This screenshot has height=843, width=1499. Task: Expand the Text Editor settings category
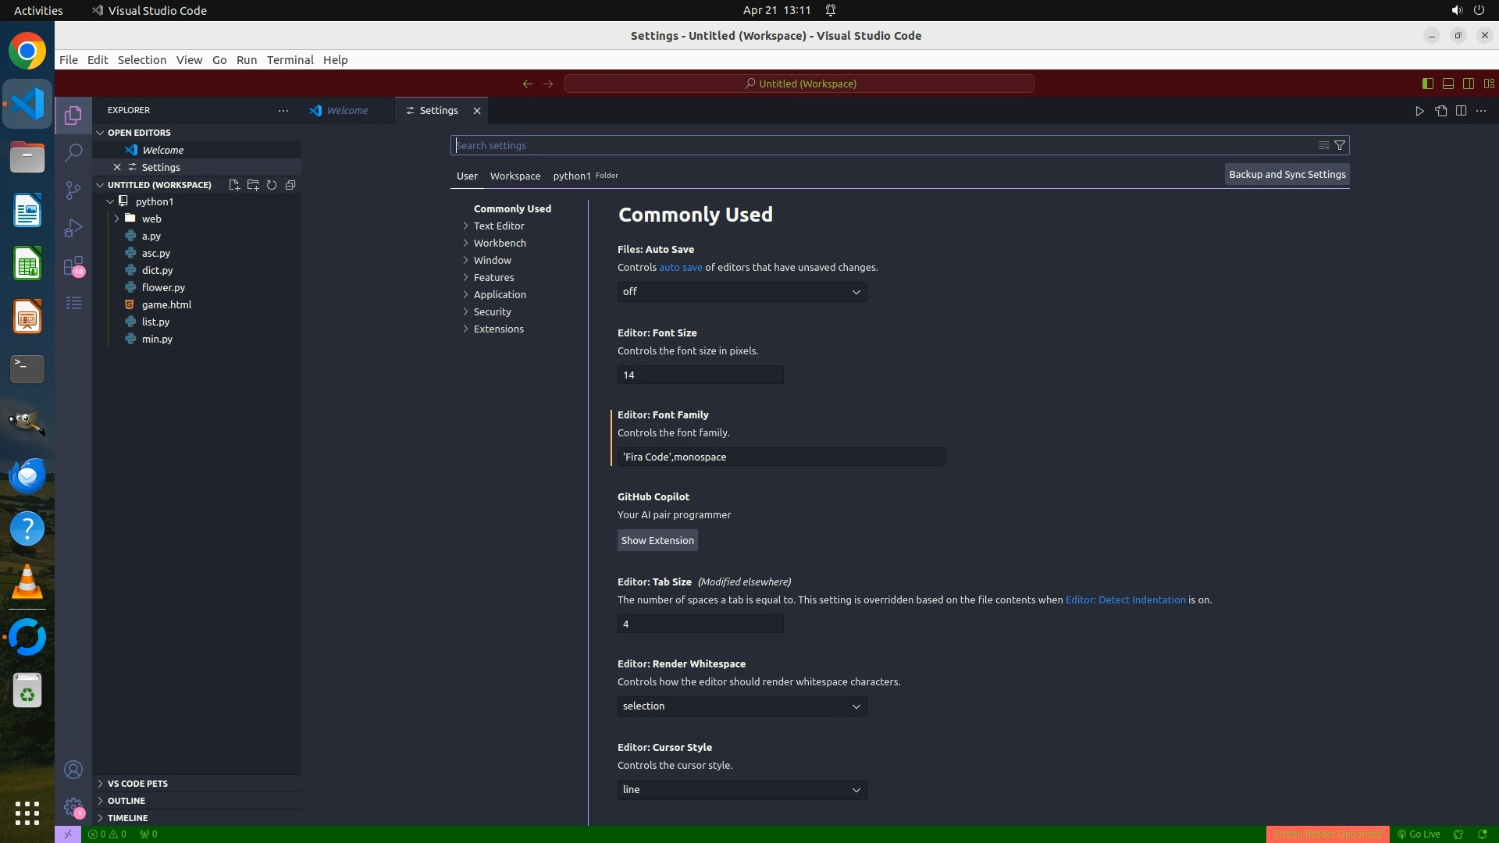pyautogui.click(x=498, y=226)
